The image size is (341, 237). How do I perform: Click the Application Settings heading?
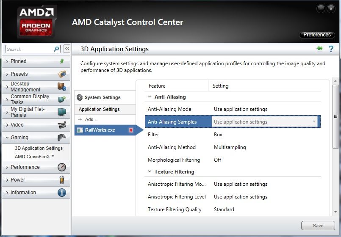99,109
